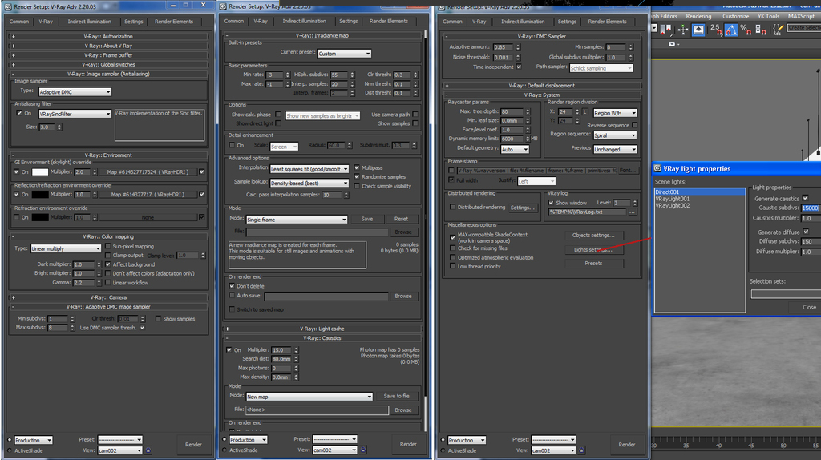
Task: Switch to Common tab in Image sampler window
Action: pos(19,22)
